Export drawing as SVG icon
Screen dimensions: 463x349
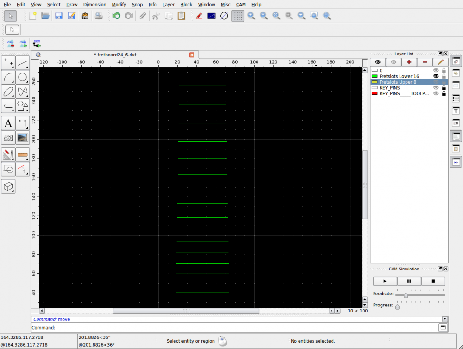coord(85,16)
